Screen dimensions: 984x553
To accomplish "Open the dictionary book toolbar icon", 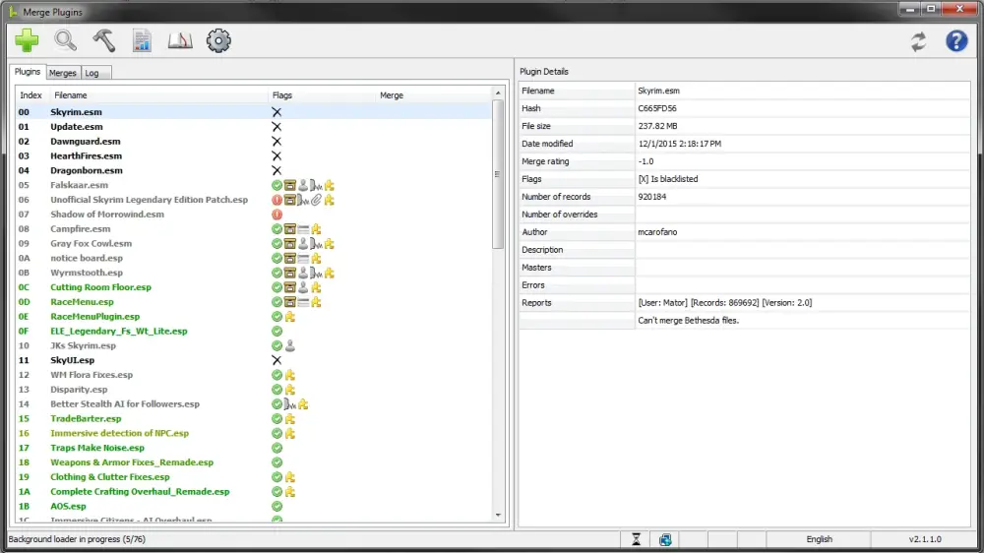I will coord(180,40).
